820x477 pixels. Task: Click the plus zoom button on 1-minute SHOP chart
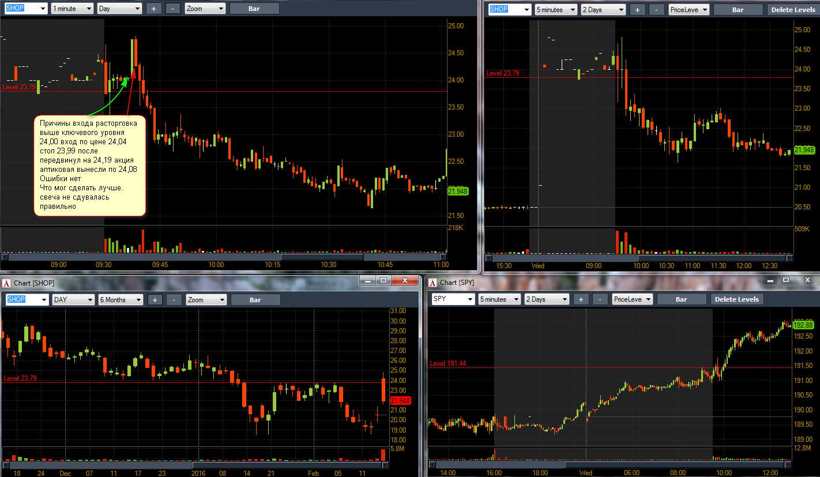(153, 9)
